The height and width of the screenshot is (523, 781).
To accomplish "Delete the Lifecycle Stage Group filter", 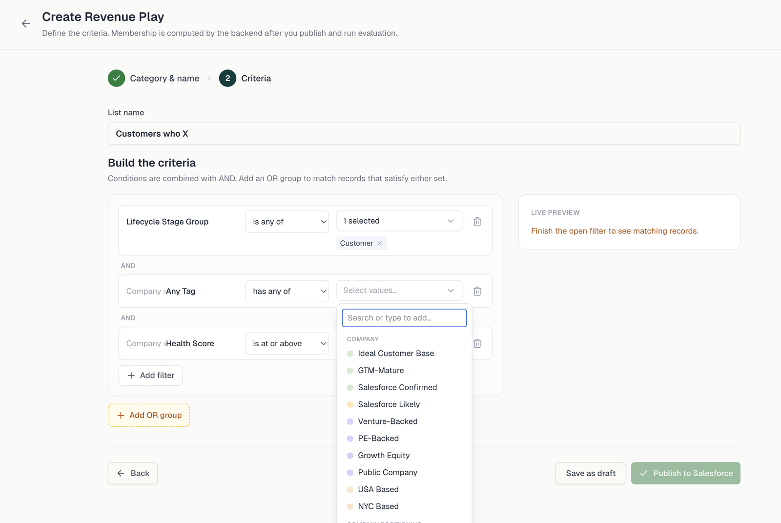I will point(477,222).
